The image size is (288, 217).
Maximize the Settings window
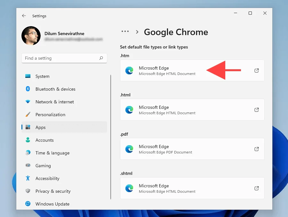coord(250,13)
